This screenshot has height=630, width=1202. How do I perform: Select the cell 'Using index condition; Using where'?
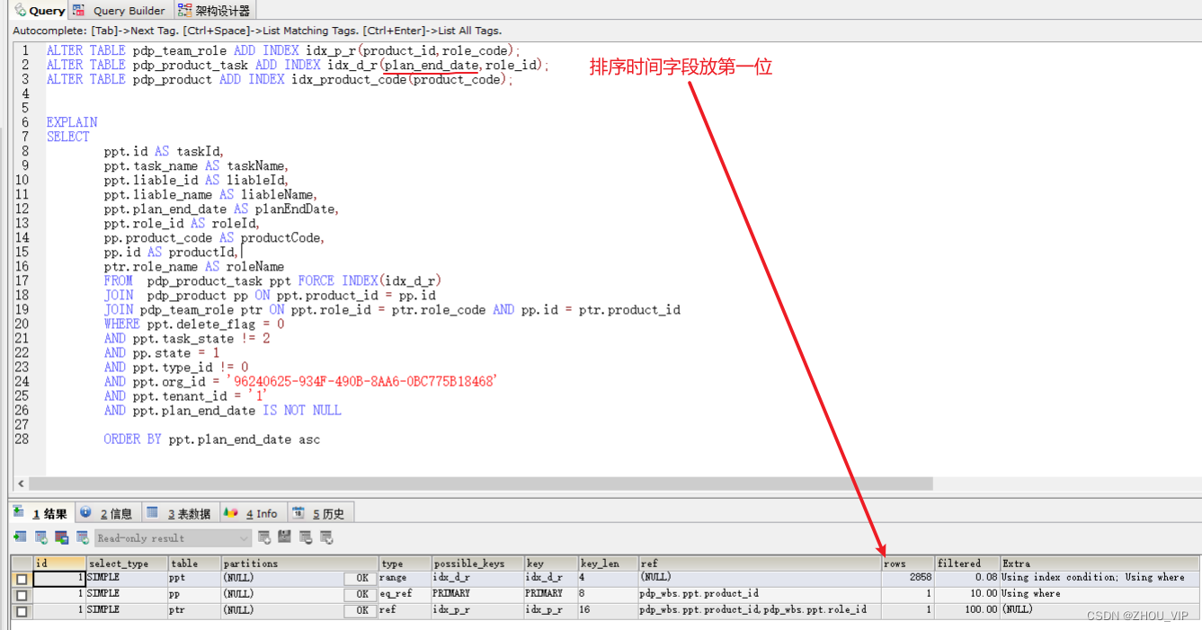coord(1100,579)
